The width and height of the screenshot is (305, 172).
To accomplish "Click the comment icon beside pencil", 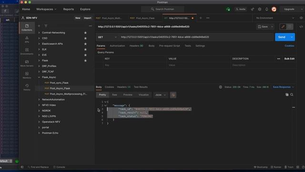I will [x=290, y=27].
